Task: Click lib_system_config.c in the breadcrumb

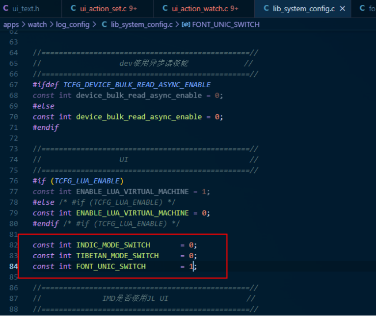Action: (141, 24)
